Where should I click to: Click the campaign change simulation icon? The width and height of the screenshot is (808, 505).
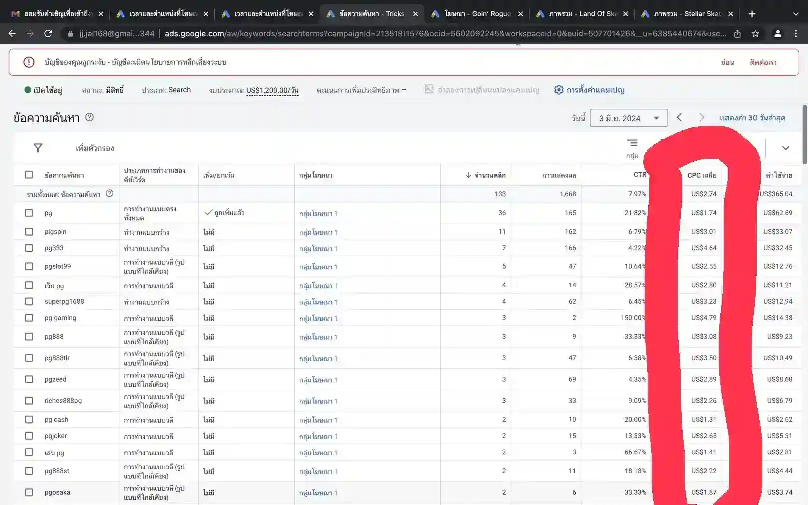tap(429, 89)
